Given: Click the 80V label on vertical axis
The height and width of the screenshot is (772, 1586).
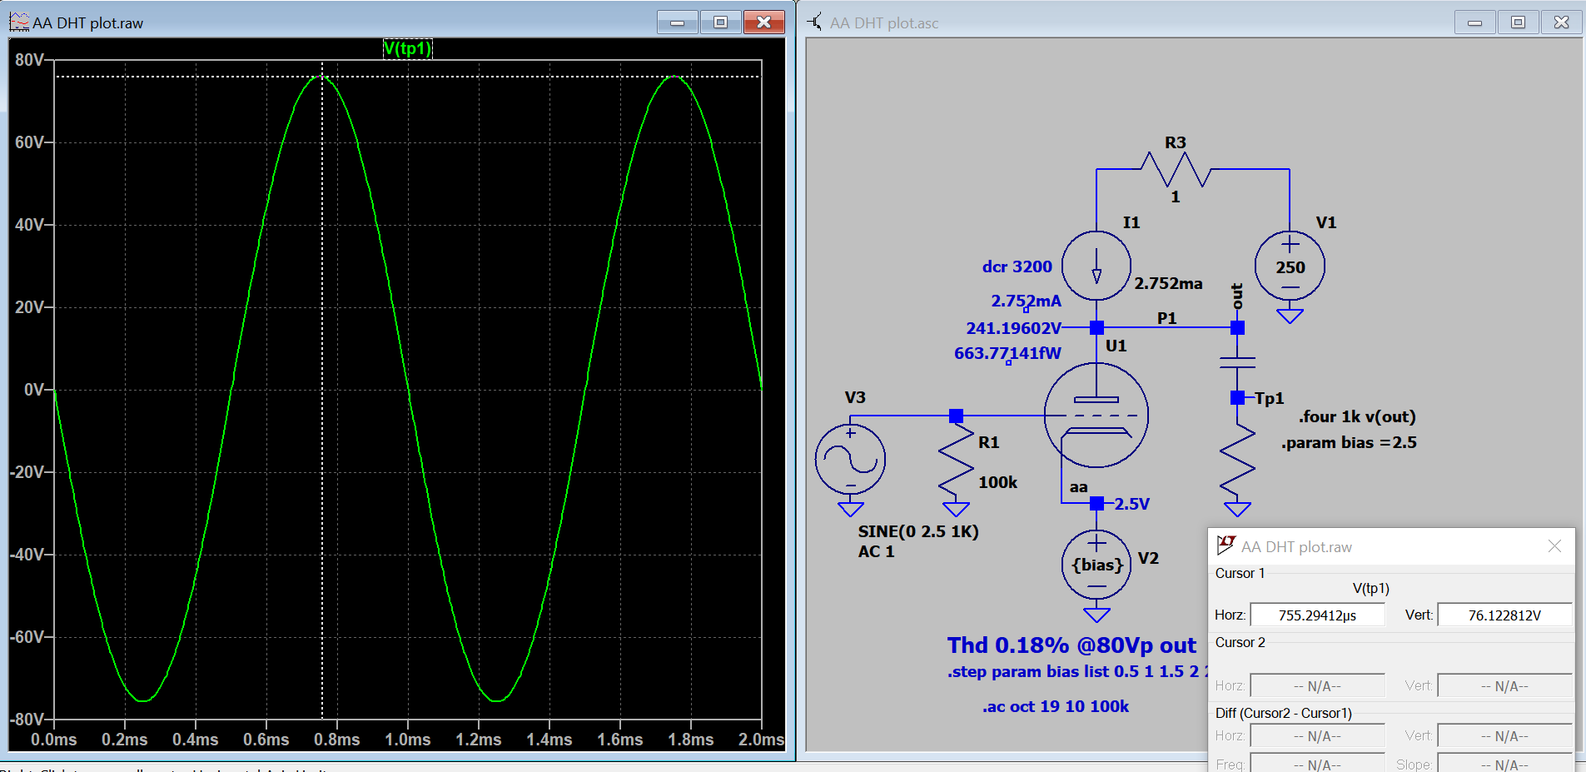Looking at the screenshot, I should [x=29, y=60].
